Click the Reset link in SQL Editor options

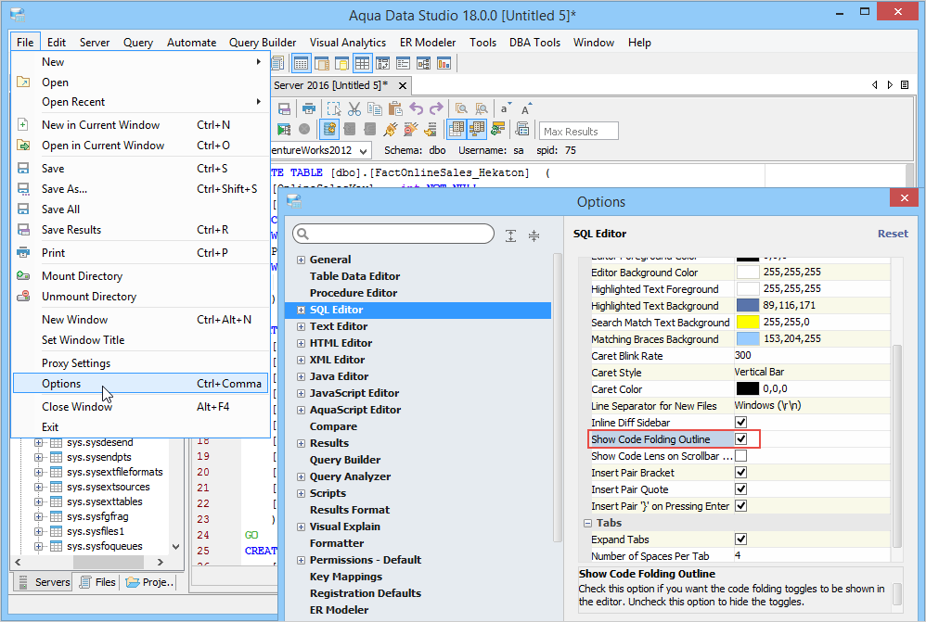point(893,234)
